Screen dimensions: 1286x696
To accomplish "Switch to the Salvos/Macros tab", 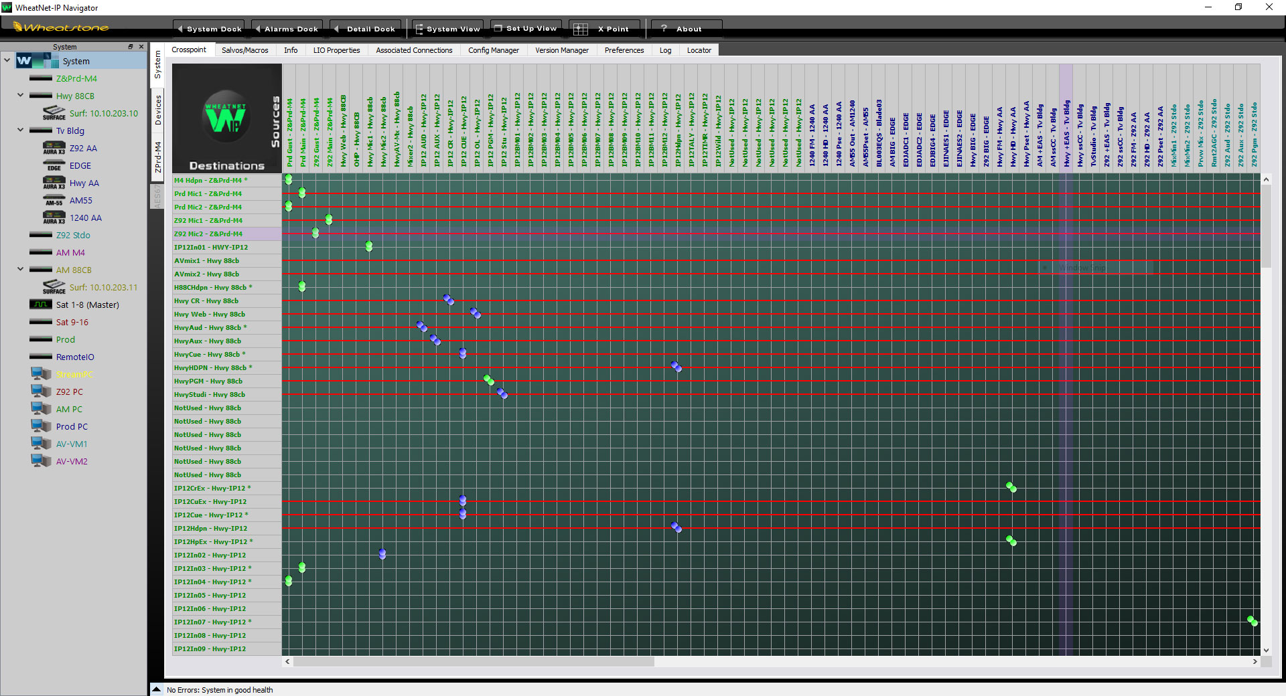I will 245,50.
